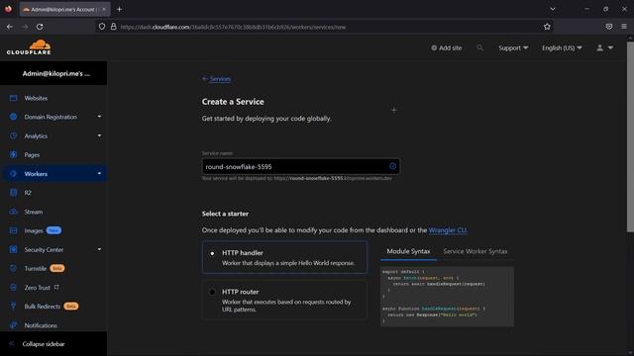Click the Turnstile 'Beta' badge
Image resolution: width=634 pixels, height=356 pixels.
57,268
